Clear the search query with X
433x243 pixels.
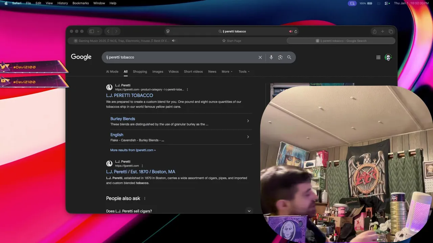point(260,57)
